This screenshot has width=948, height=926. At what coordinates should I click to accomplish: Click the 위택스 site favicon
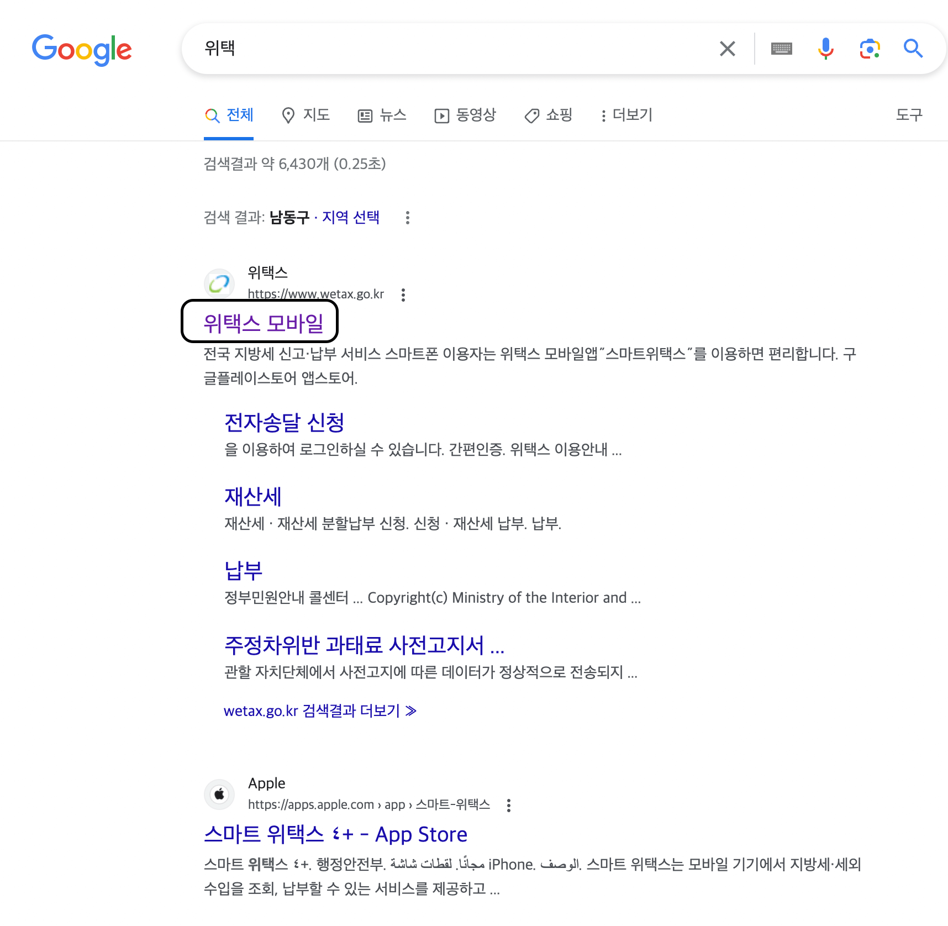[x=219, y=283]
